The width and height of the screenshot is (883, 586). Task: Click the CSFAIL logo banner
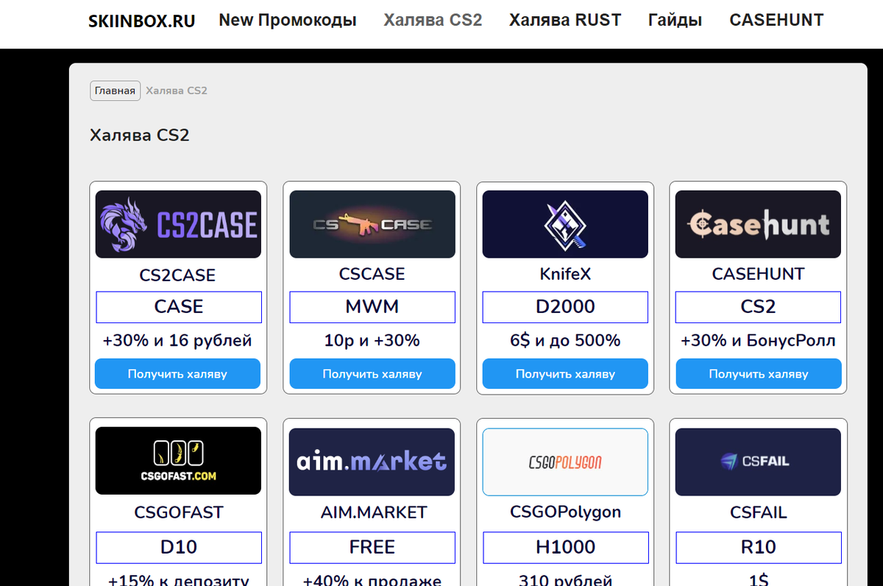pos(758,462)
